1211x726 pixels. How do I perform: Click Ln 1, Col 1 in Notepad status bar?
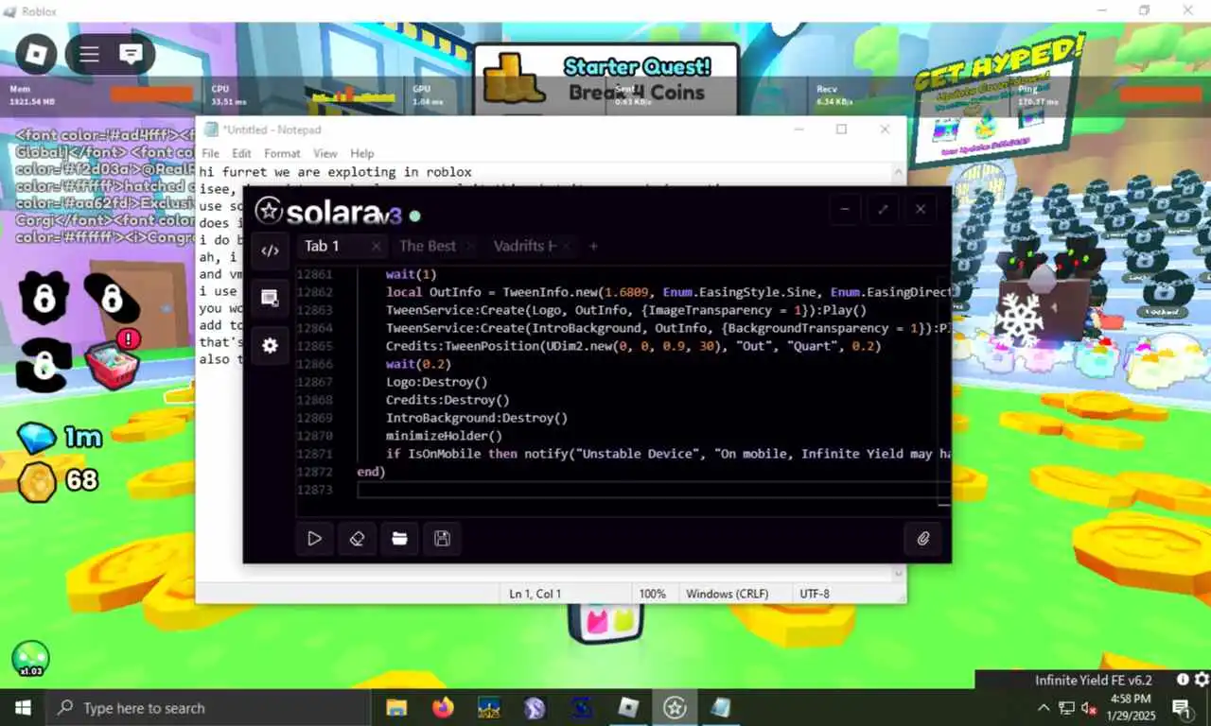[535, 594]
